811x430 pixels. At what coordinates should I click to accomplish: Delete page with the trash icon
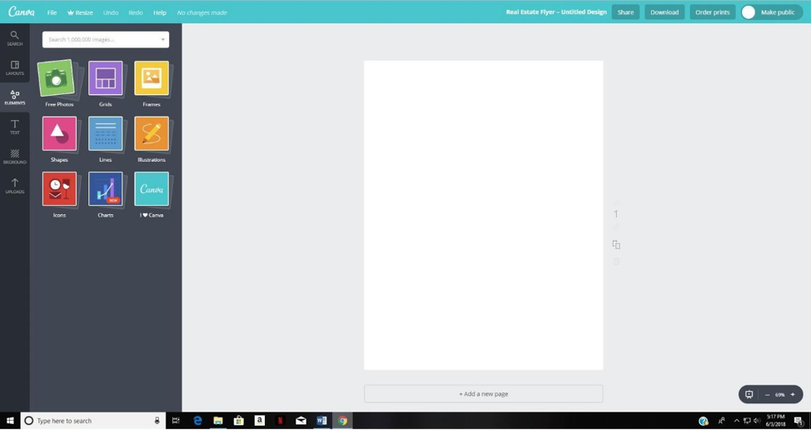click(x=616, y=262)
